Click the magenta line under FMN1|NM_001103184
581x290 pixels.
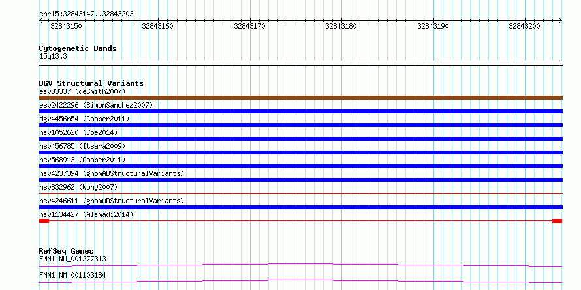tap(300, 281)
